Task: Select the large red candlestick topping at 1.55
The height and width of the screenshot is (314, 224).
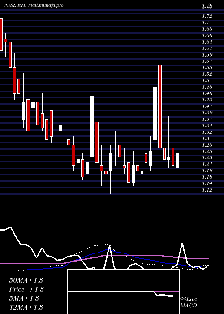Action: point(160,107)
